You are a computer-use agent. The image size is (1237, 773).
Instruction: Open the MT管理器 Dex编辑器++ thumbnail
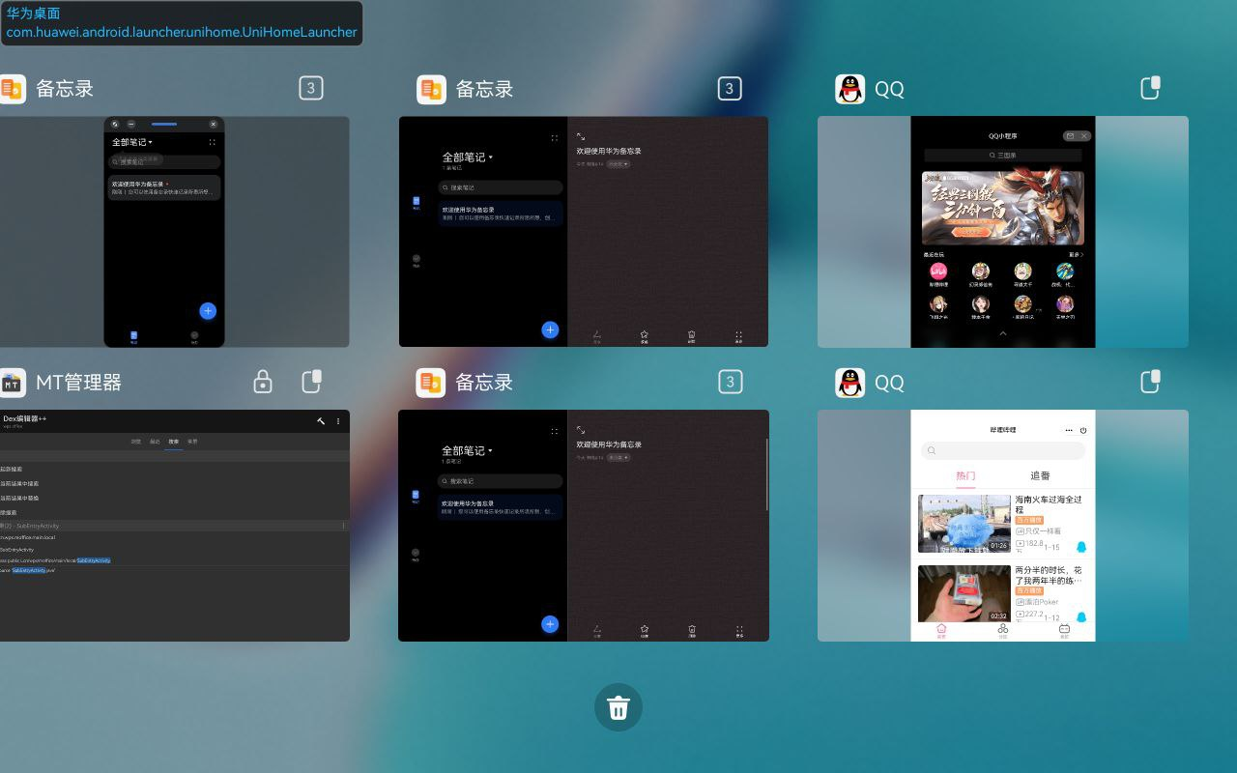tap(174, 526)
